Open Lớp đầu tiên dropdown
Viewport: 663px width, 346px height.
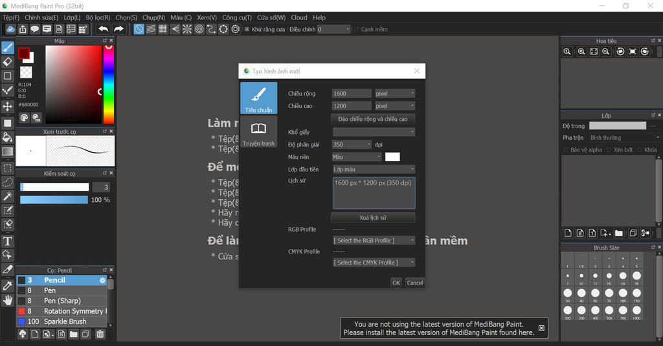(374, 169)
